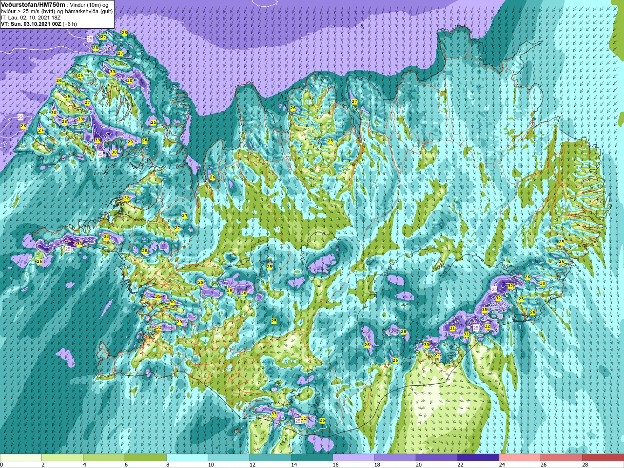This screenshot has width=624, height=468.
Task: Select the "VT: Sun. 03.10.2021 00Z" valid time line
Action: pyautogui.click(x=31, y=23)
